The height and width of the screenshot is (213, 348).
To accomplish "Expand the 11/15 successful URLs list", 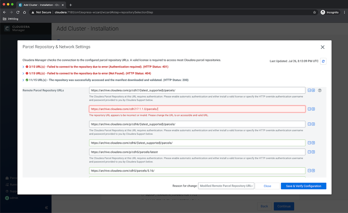I will coord(23,80).
